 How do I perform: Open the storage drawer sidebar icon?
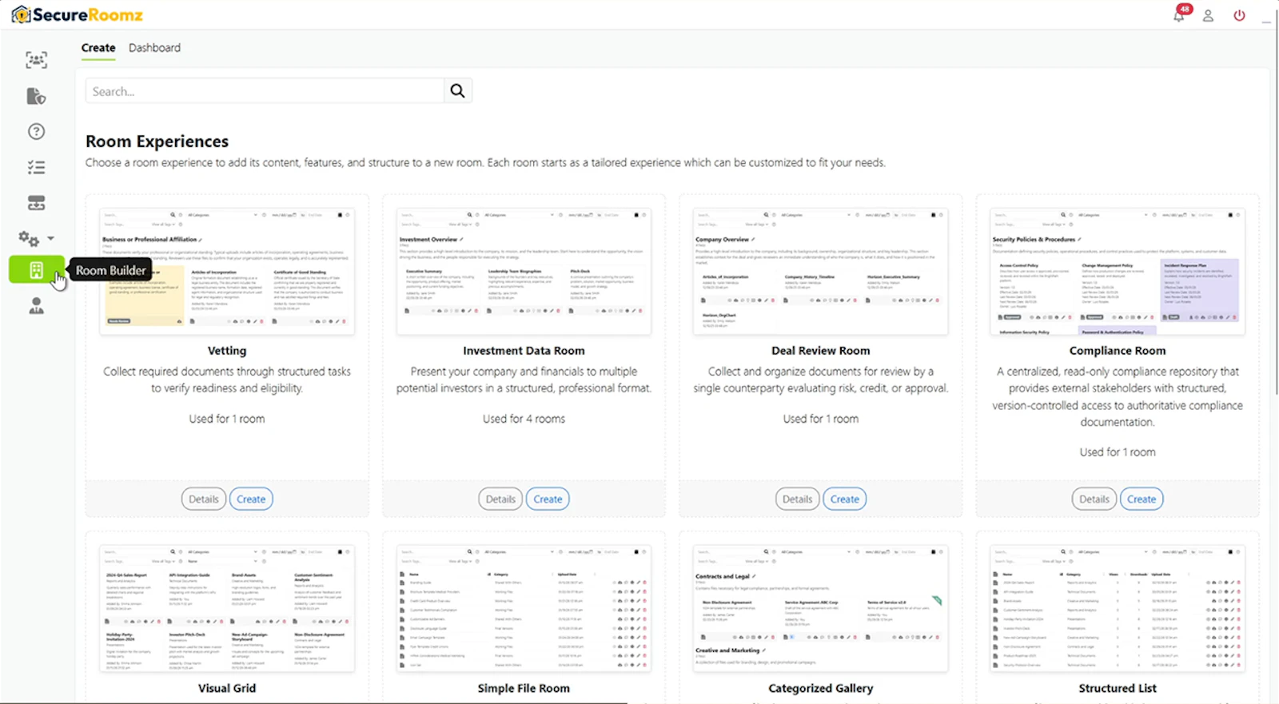(x=36, y=203)
